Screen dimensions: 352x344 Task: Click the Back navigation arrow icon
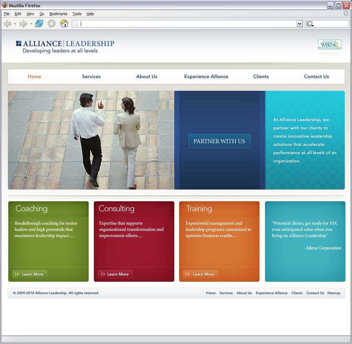coord(8,23)
